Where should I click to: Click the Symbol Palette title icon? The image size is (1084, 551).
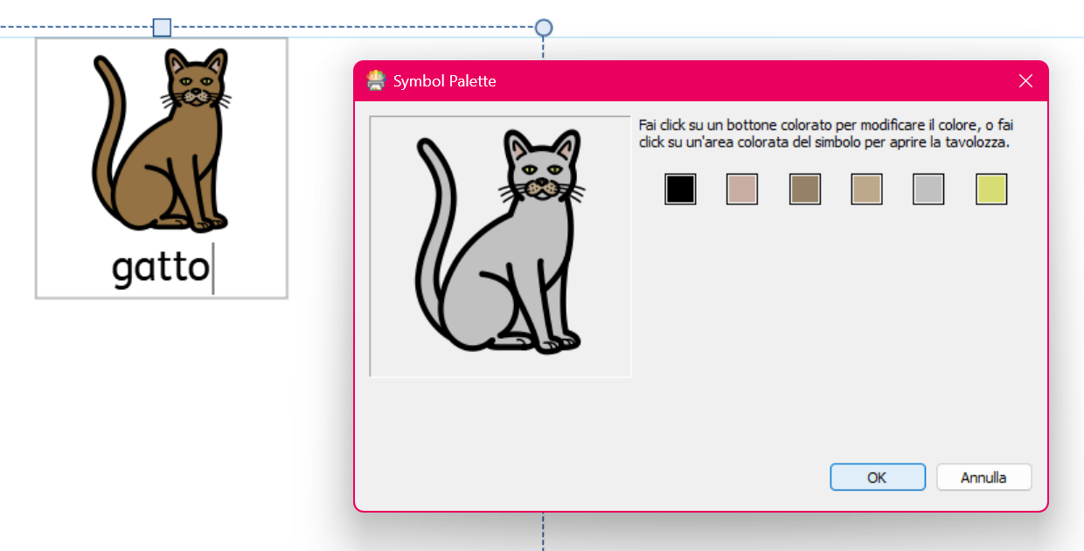[x=376, y=81]
